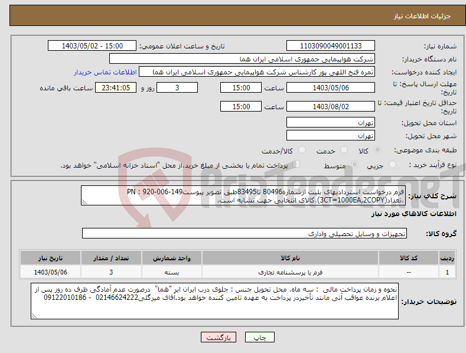Select the متوسط purchase type radio

click(354, 165)
